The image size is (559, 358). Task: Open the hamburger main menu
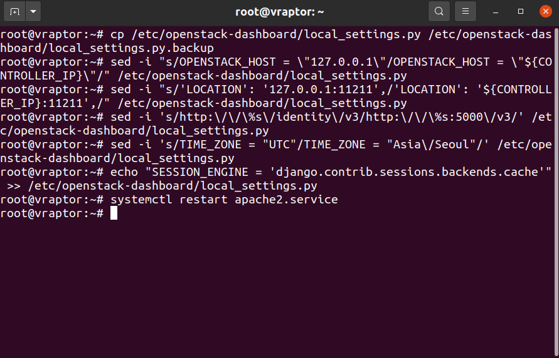click(x=465, y=11)
